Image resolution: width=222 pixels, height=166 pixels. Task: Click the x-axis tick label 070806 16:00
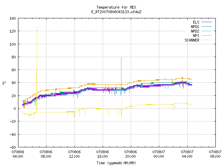(103, 154)
